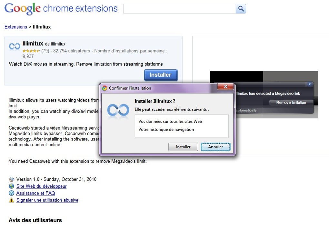Click 'Illimitux' bold breadcrumb text
Viewport: 329px width, 226px height.
(x=42, y=27)
